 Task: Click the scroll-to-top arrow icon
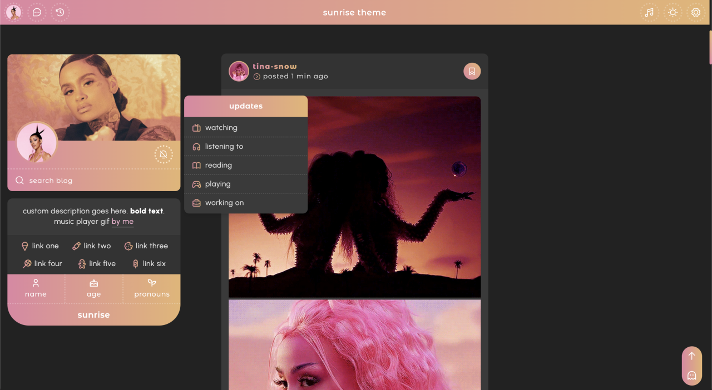pyautogui.click(x=691, y=356)
